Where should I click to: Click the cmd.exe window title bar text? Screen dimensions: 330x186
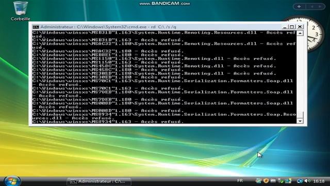pos(108,27)
